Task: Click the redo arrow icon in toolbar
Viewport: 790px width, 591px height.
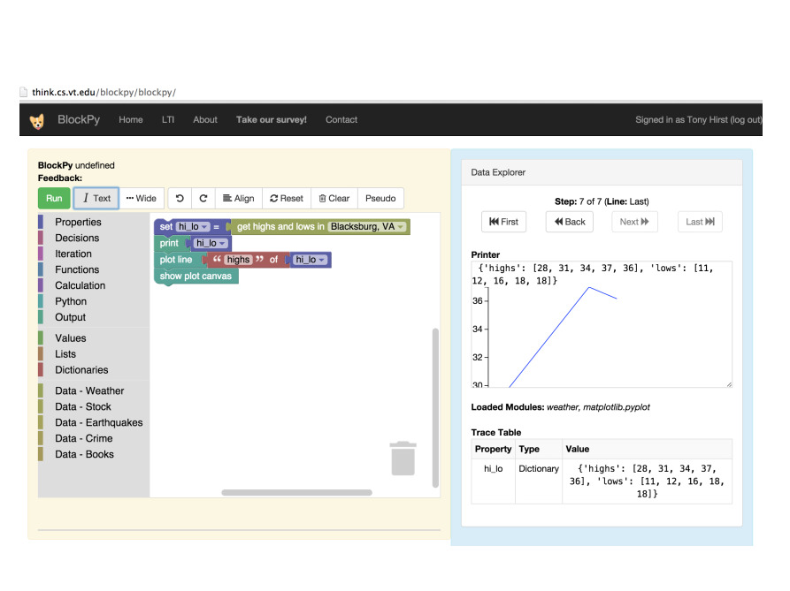Action: [203, 198]
